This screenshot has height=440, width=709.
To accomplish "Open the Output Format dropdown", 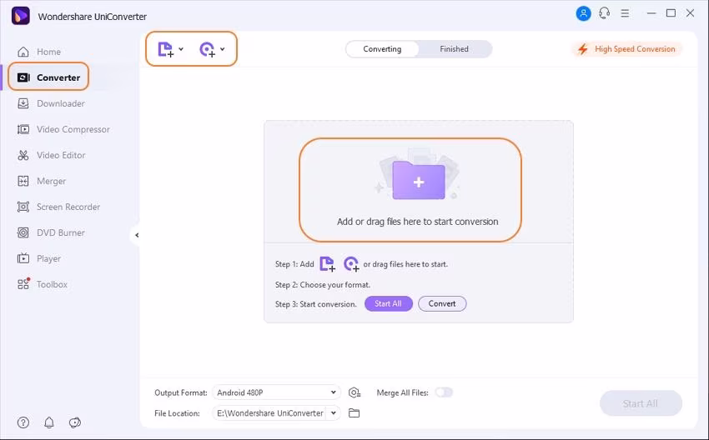I will pyautogui.click(x=276, y=392).
